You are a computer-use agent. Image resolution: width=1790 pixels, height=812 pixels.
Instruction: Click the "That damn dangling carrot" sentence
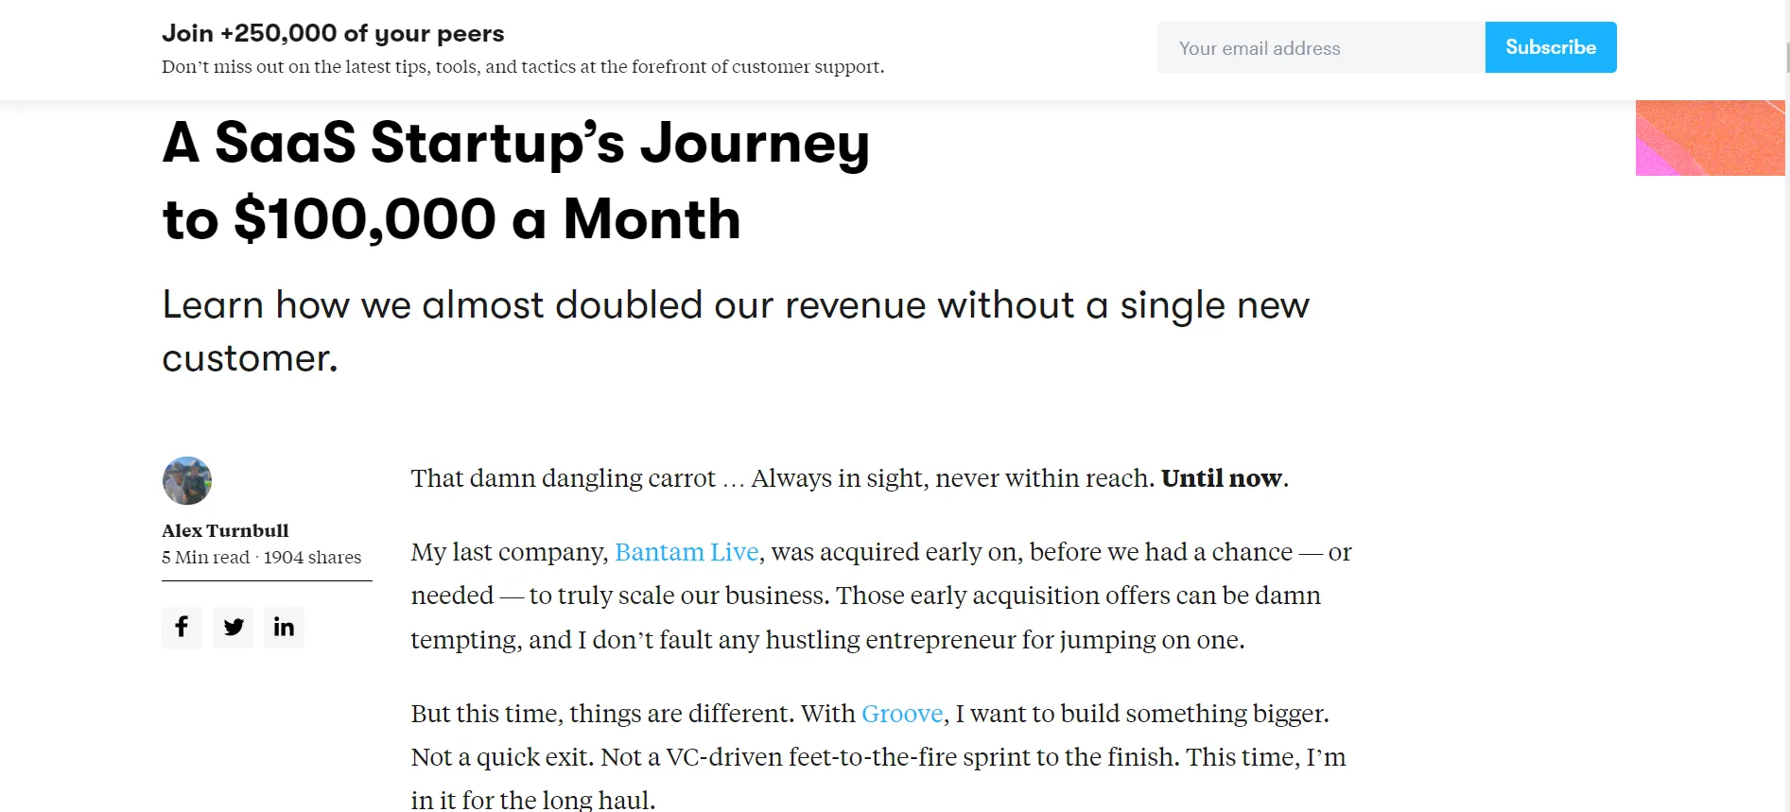pyautogui.click(x=564, y=478)
